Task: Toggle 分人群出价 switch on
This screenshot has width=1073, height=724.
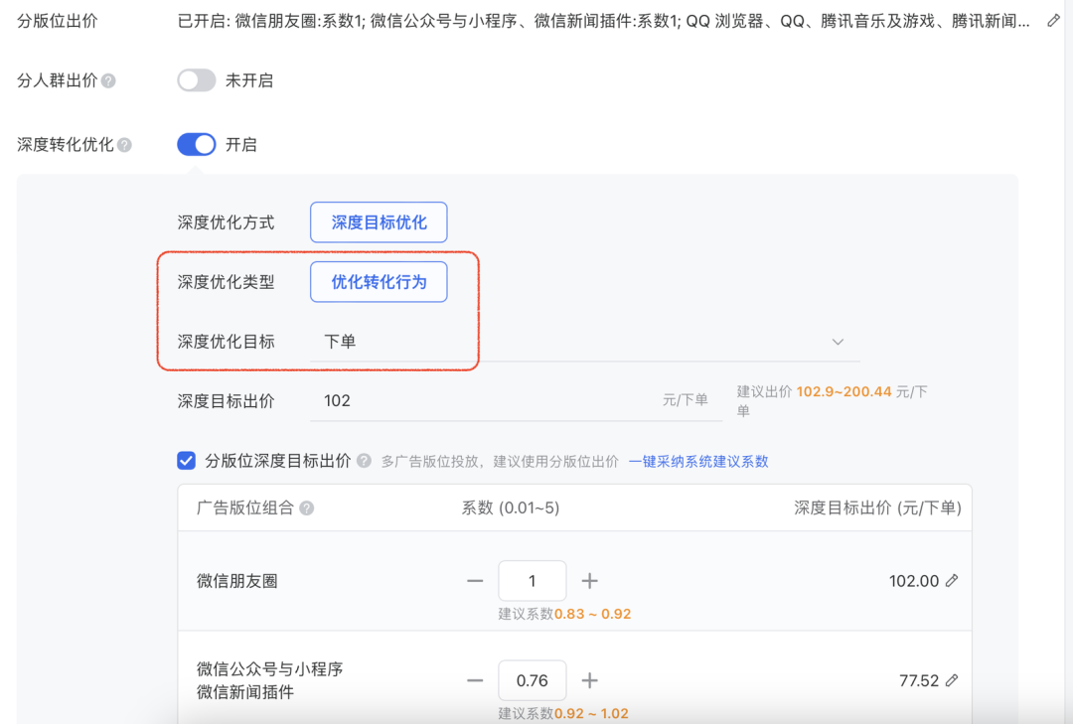Action: 197,80
